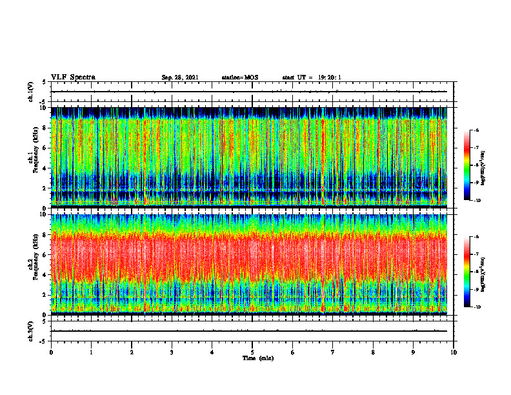Click the ch.2 spectrogram color scale bar

466,272
